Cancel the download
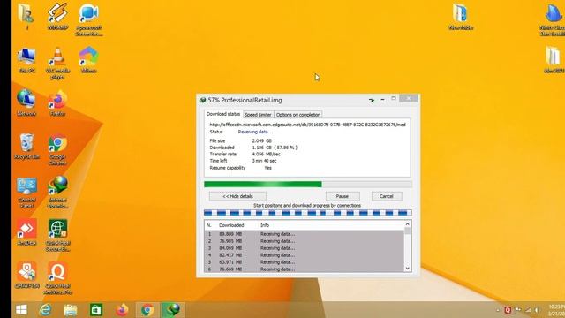Image resolution: width=565 pixels, height=318 pixels. (x=387, y=196)
